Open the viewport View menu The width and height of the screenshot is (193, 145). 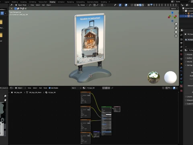pyautogui.click(x=32, y=5)
